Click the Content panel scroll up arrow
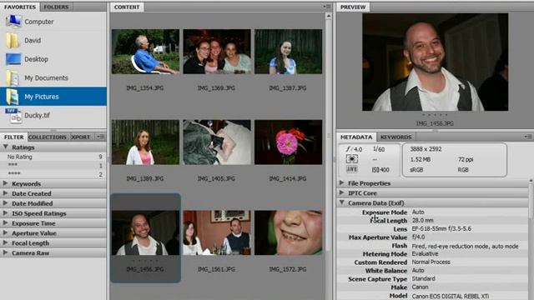Screen dimensions: 534x300 click(x=328, y=16)
